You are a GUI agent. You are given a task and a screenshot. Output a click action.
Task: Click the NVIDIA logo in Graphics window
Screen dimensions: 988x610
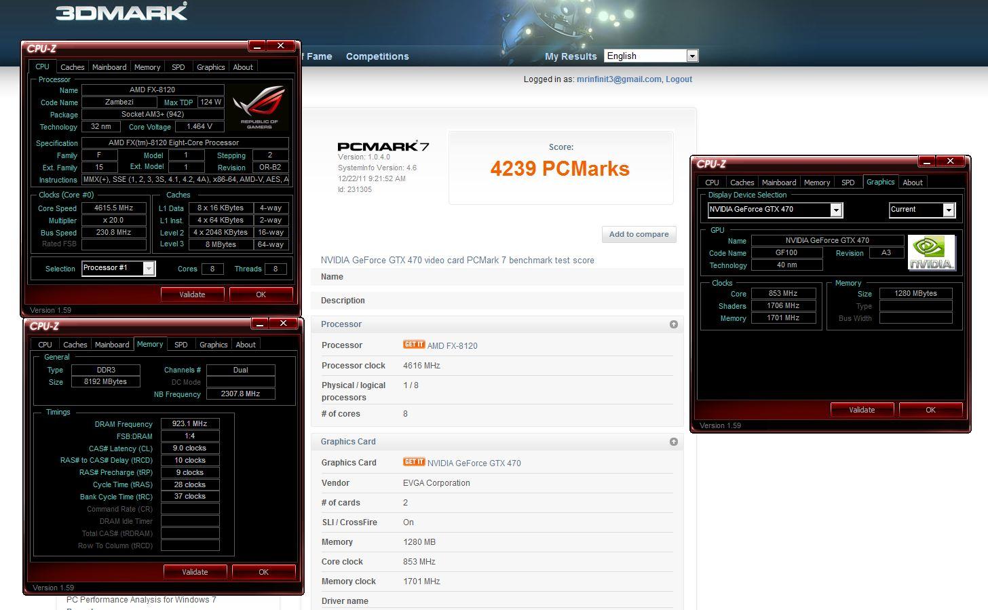[932, 253]
